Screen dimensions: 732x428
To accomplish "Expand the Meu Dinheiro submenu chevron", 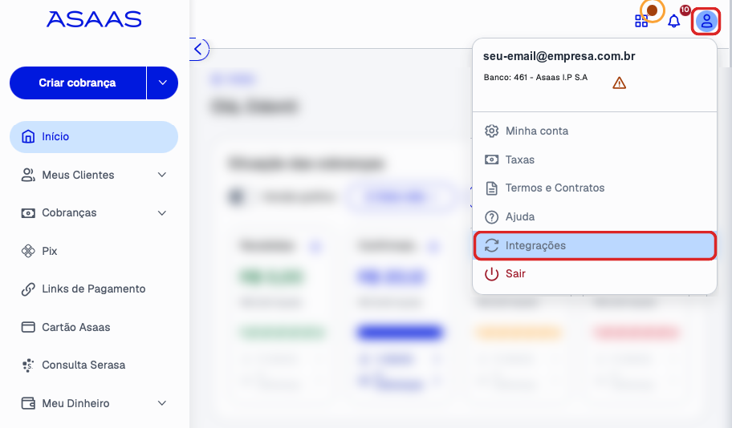I will (x=162, y=403).
